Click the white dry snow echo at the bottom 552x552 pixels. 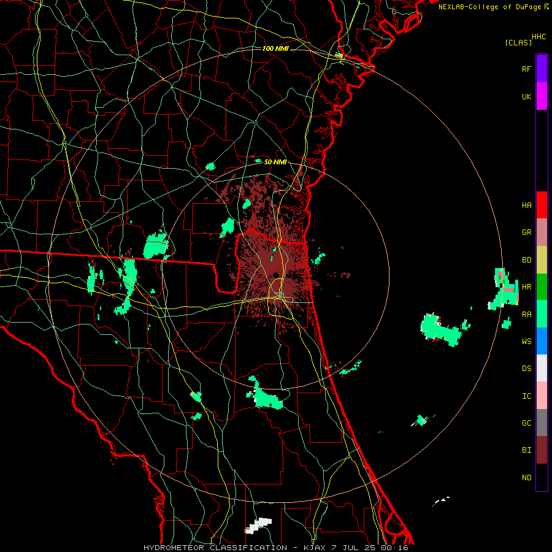258,525
